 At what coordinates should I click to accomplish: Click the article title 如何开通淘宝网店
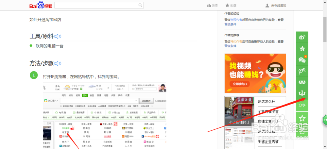tap(45, 20)
